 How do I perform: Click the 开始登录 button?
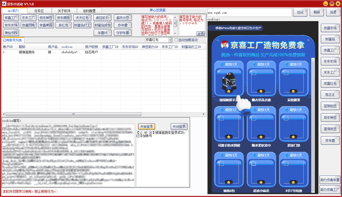tap(147, 126)
